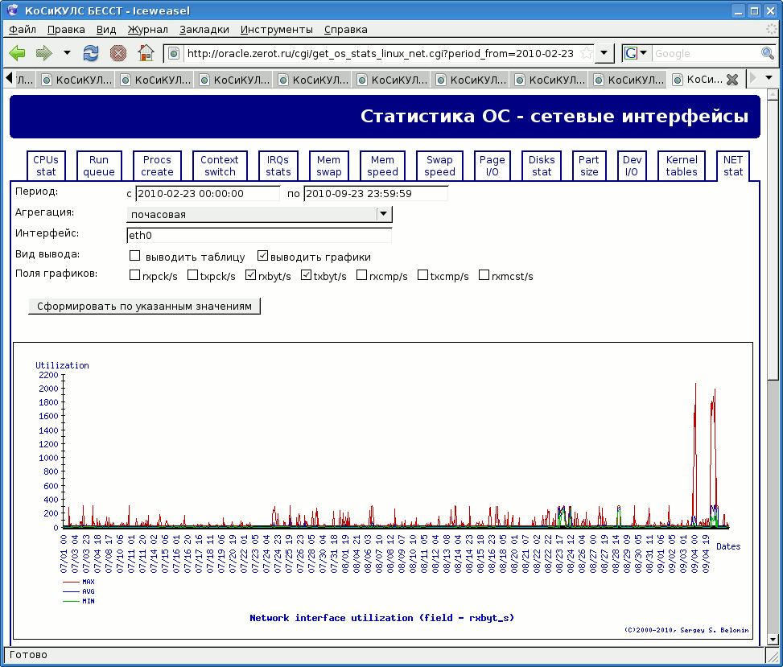Screen dimensions: 783x667
Task: Focus the Google search box
Action: click(705, 53)
